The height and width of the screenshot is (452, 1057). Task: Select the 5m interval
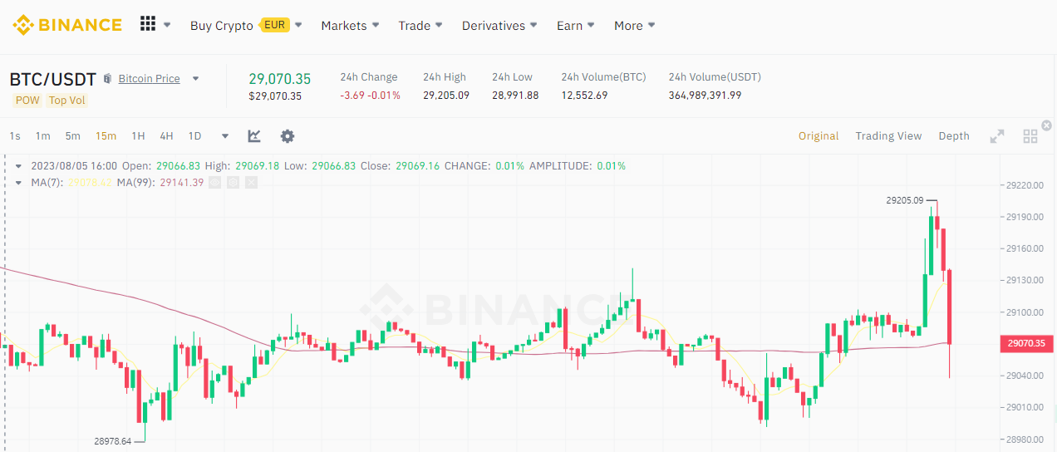72,136
